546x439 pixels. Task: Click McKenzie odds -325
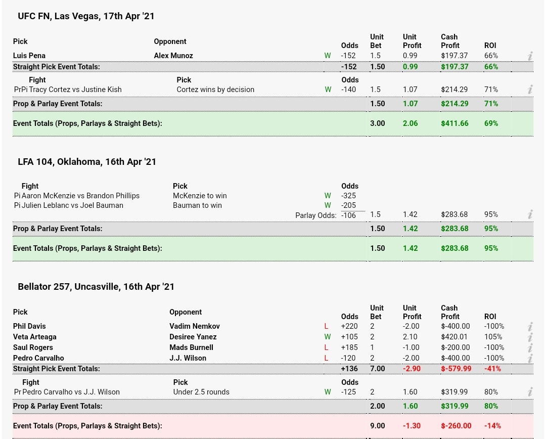pyautogui.click(x=348, y=196)
